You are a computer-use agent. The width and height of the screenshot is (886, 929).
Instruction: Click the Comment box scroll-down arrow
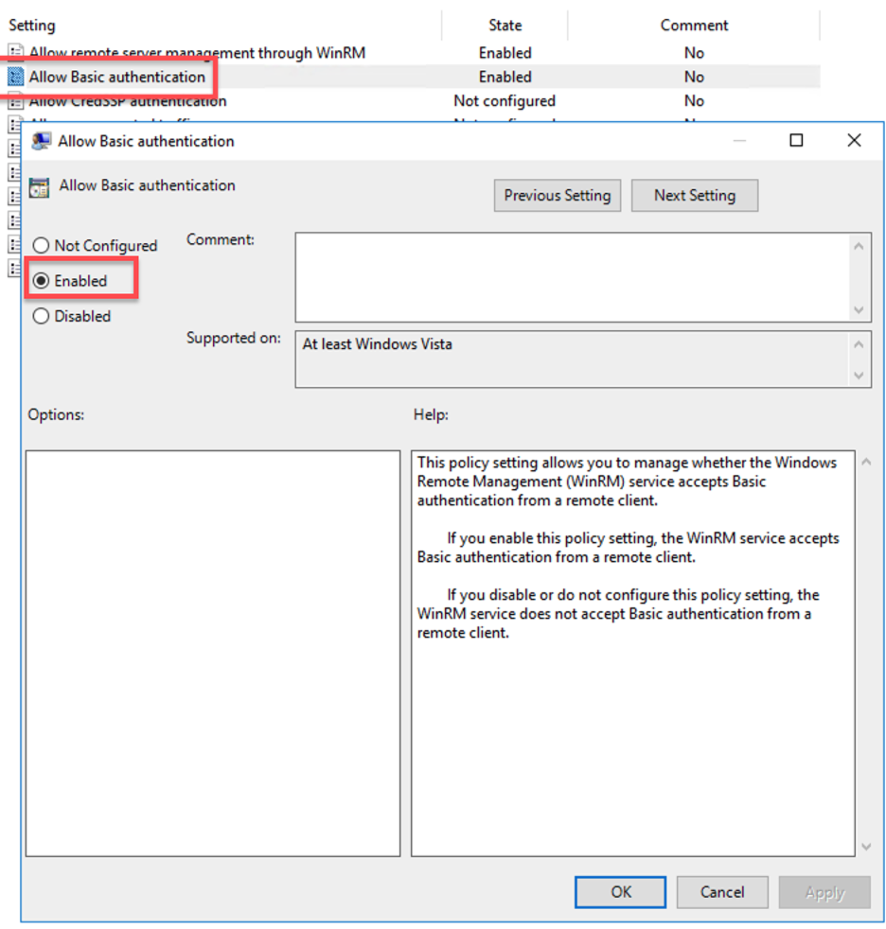click(859, 309)
